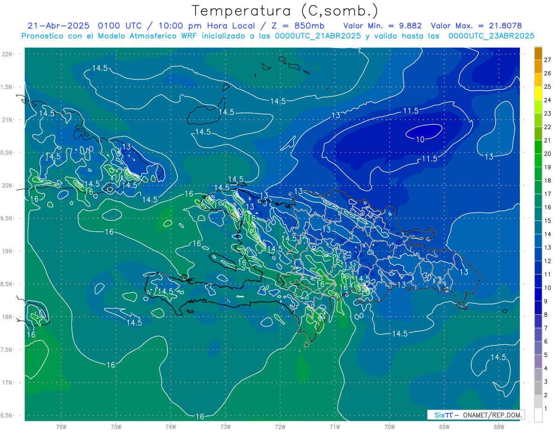Viewport: 560px width, 433px height.
Task: Click the "20N" latitude axis label
Action: tap(7, 185)
